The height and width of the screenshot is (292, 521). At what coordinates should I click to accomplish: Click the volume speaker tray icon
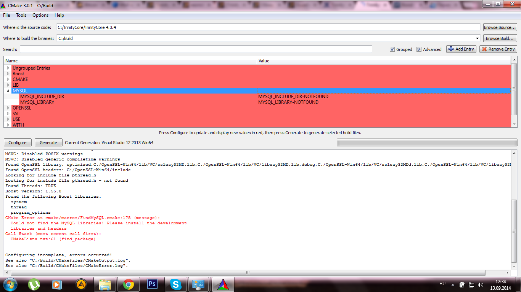click(x=480, y=284)
